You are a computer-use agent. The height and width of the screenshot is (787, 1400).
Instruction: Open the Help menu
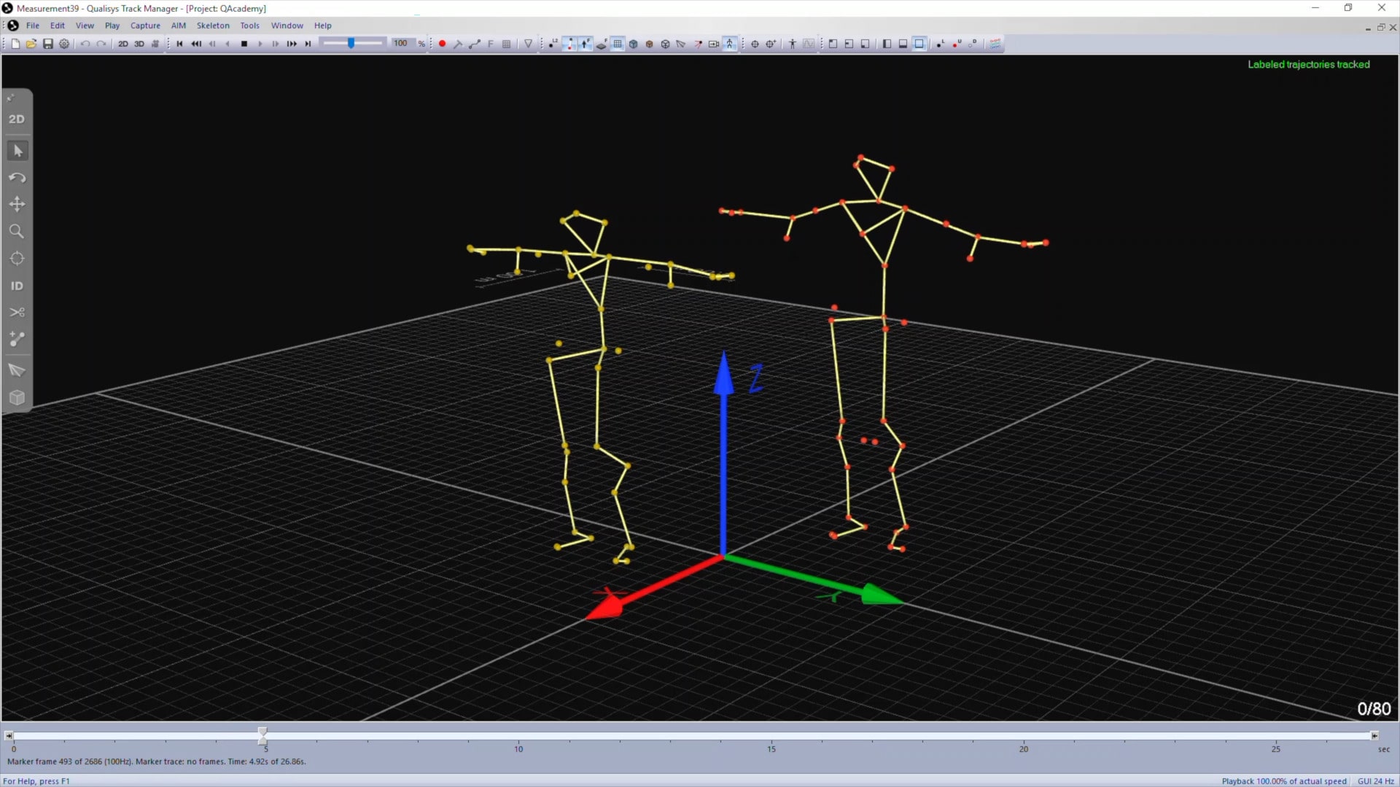[x=323, y=26]
